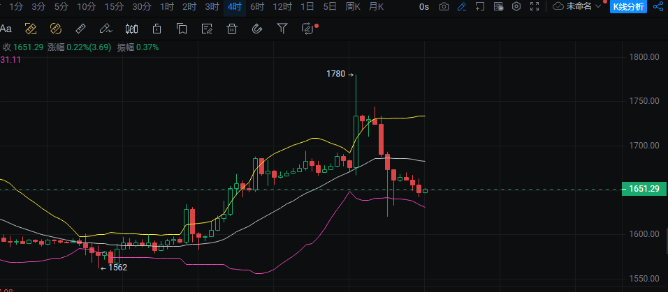The height and width of the screenshot is (292, 668).
Task: Select the second yellow rounded ruler tool
Action: [56, 29]
